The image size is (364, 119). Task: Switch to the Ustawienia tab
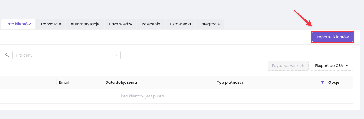click(x=180, y=24)
